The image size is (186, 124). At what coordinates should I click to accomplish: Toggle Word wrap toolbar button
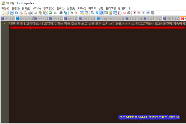pyautogui.click(x=92, y=13)
